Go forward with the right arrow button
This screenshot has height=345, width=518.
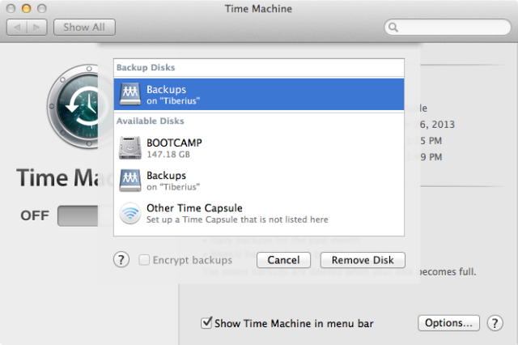tap(36, 27)
